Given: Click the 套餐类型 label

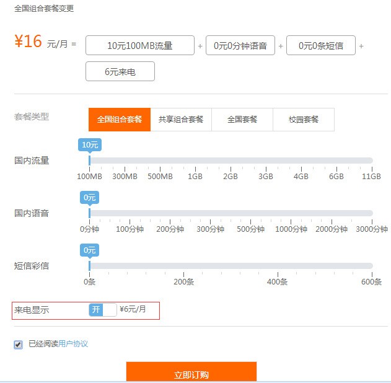Looking at the screenshot, I should (32, 117).
